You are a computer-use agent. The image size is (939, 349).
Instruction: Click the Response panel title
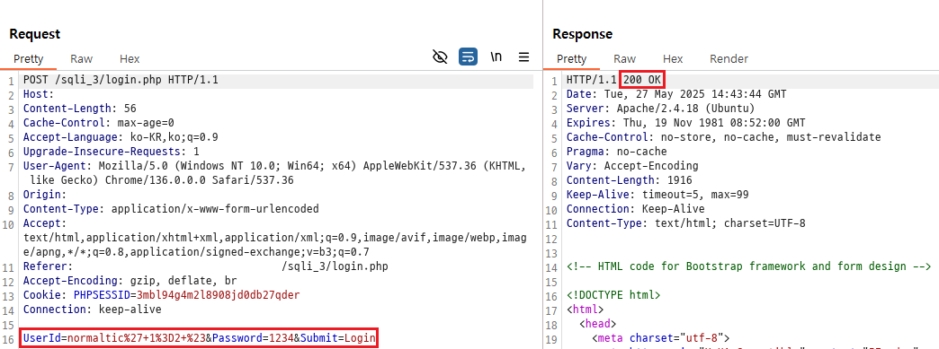coord(582,34)
